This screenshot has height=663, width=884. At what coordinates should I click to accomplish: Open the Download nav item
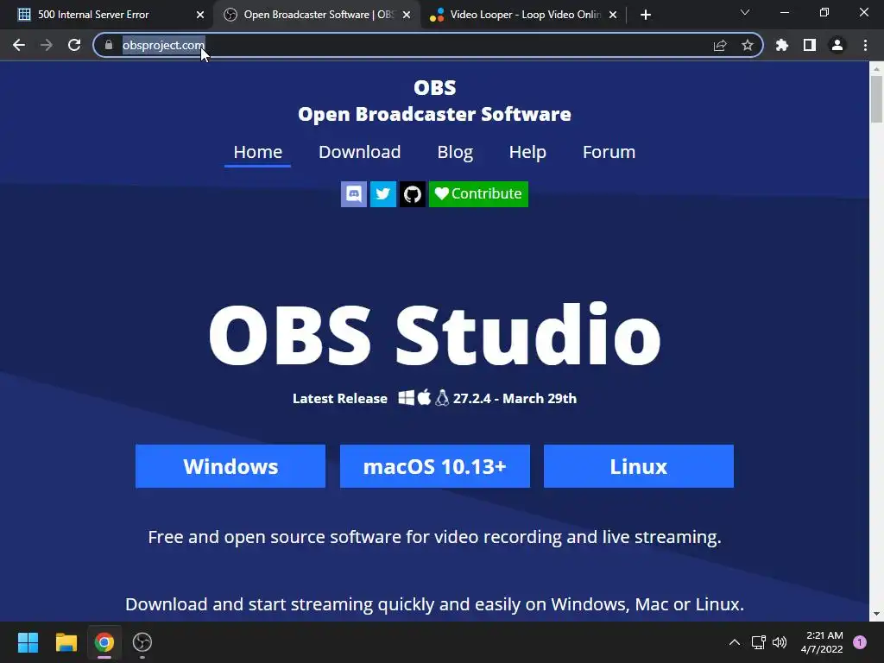(x=360, y=152)
